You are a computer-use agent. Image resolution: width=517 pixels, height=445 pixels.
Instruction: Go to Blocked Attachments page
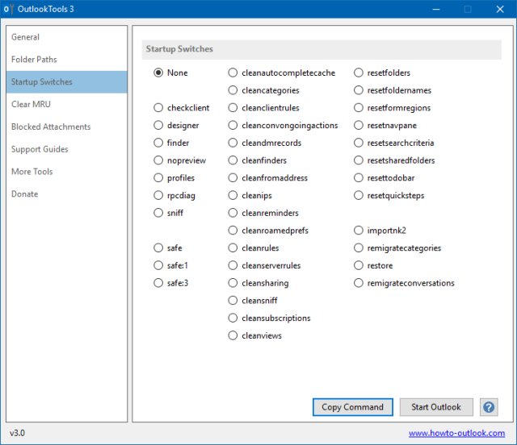click(x=51, y=127)
